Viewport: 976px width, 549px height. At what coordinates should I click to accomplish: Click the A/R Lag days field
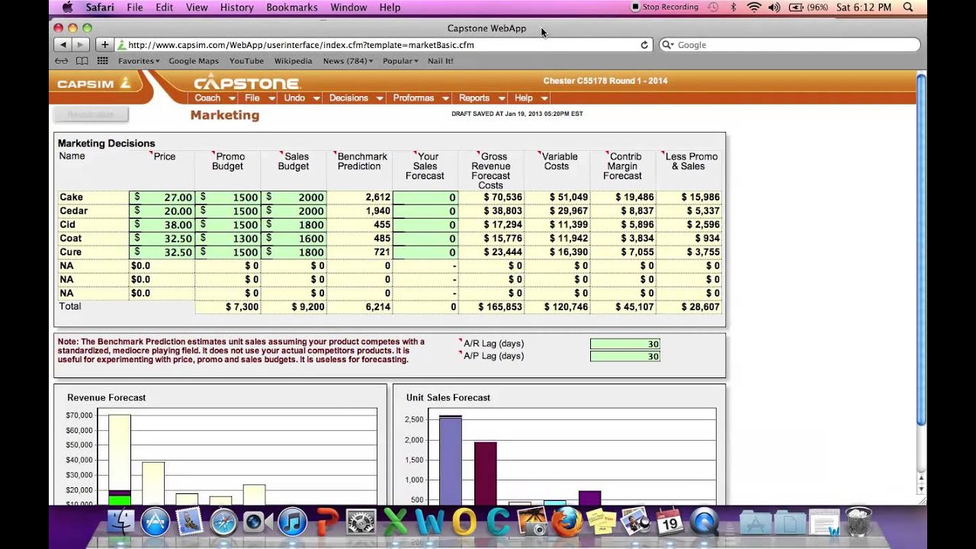coord(624,344)
